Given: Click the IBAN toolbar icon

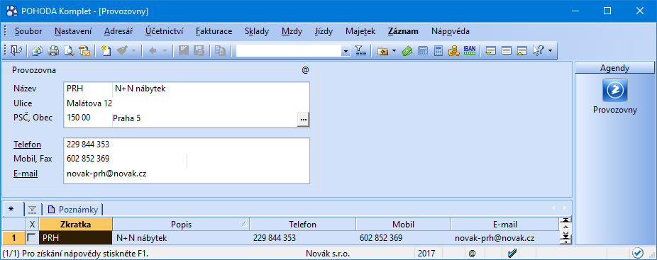Looking at the screenshot, I should (x=470, y=51).
